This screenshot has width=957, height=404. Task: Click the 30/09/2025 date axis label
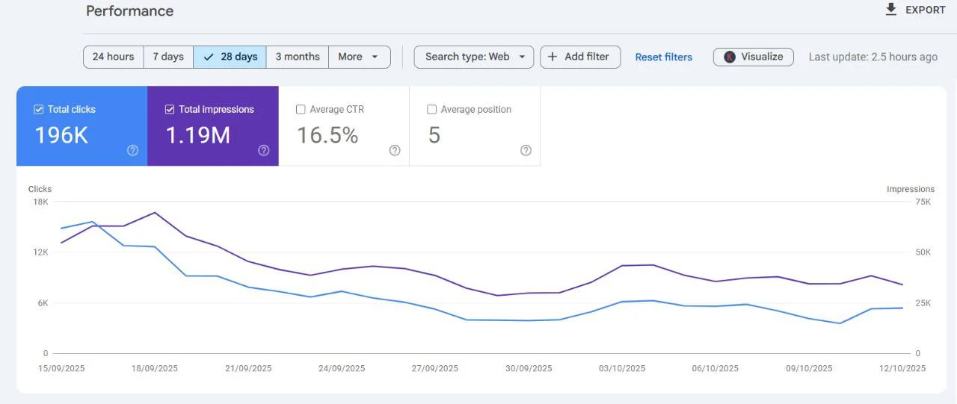529,368
